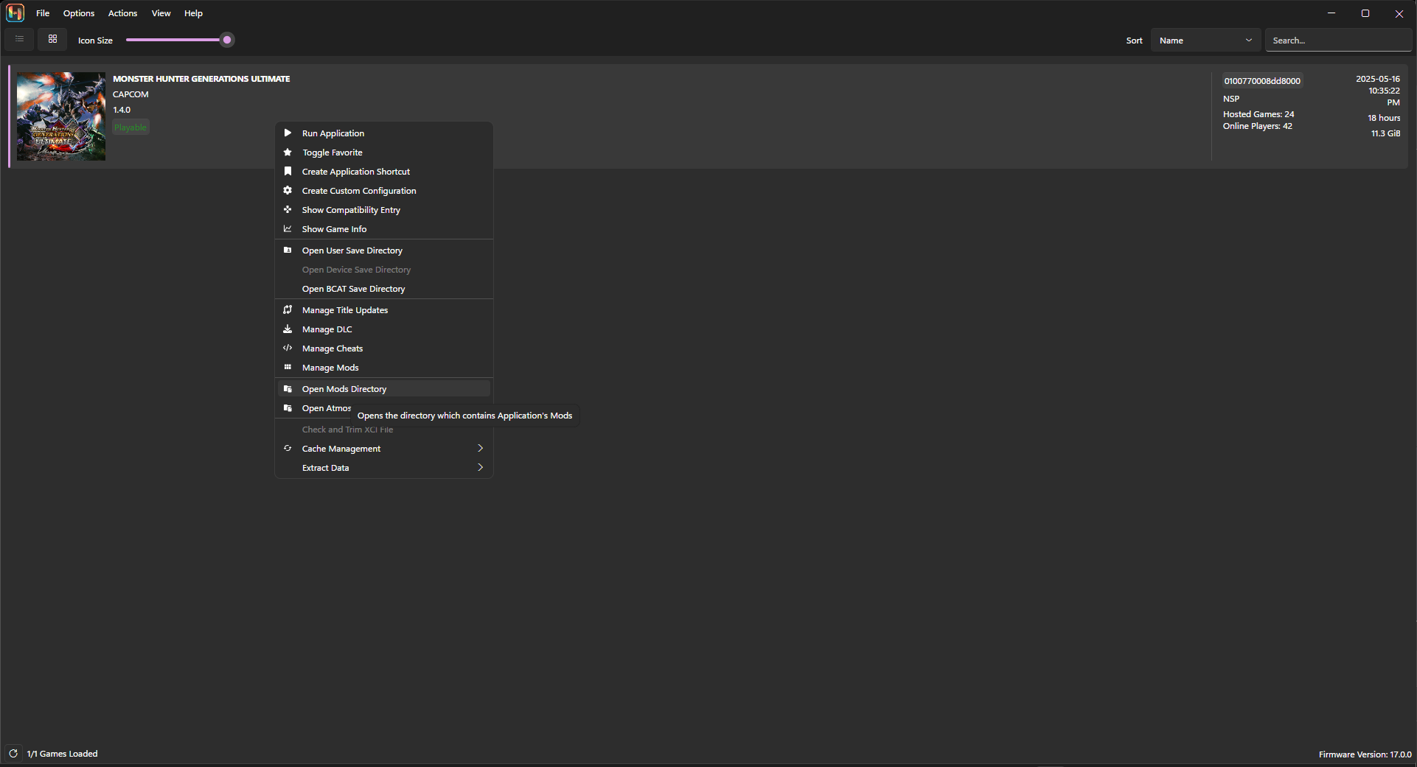Choose Create Custom Configuration

point(384,191)
